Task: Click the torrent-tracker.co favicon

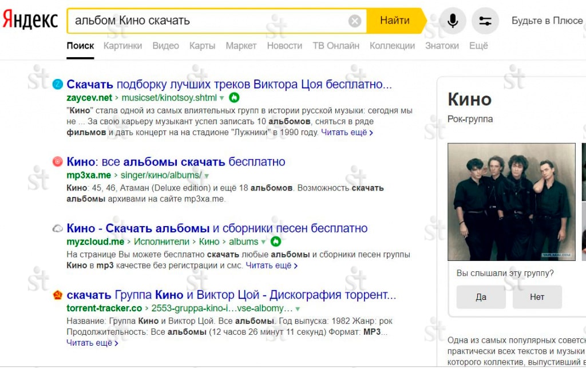Action: (58, 295)
